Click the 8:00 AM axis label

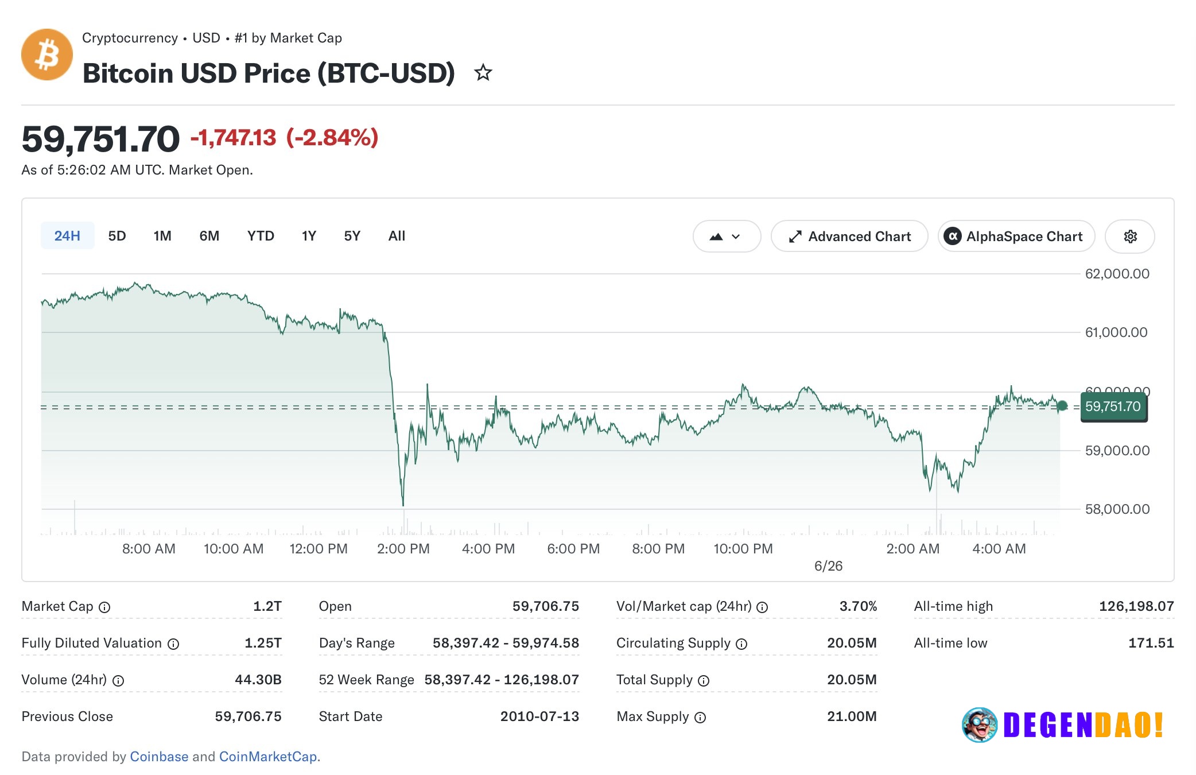pos(149,549)
